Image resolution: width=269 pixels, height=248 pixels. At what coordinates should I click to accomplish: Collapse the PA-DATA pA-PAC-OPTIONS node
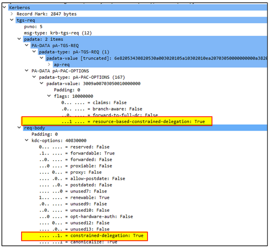pyautogui.click(x=26, y=71)
